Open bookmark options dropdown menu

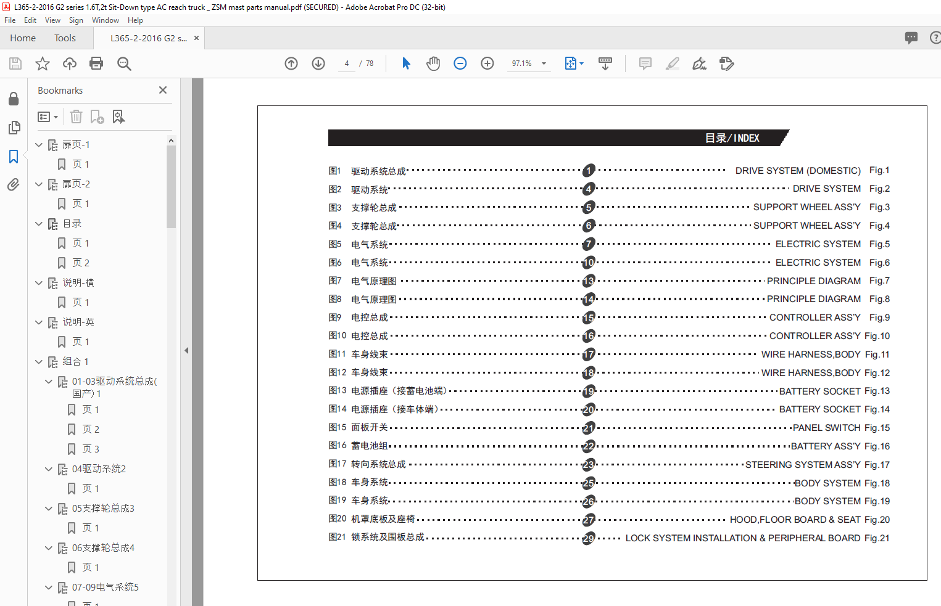point(48,117)
